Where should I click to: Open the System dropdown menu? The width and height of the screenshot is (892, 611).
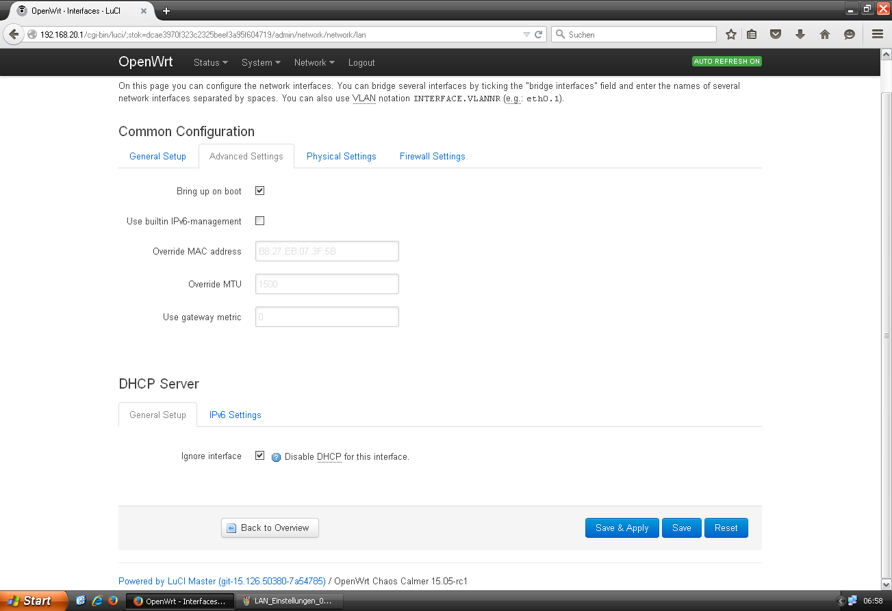261,62
